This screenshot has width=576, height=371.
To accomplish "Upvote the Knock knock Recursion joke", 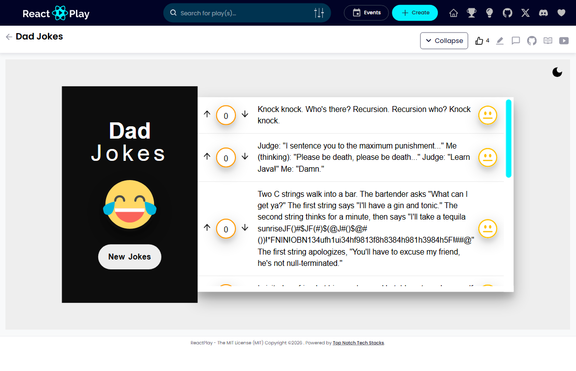I will click(x=207, y=114).
